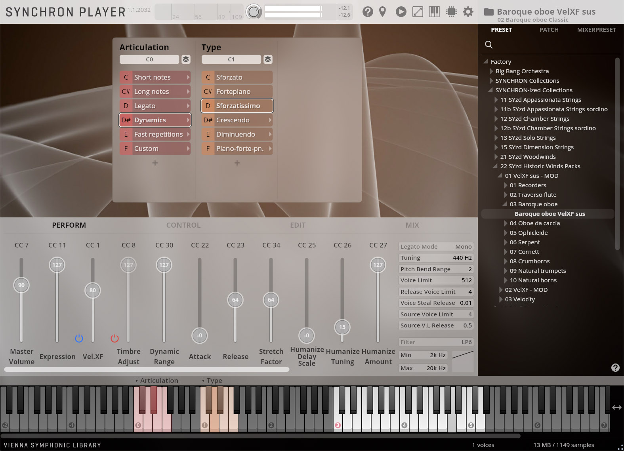Click the Vel.XF slider handle at 80
Image resolution: width=624 pixels, height=451 pixels.
[93, 290]
